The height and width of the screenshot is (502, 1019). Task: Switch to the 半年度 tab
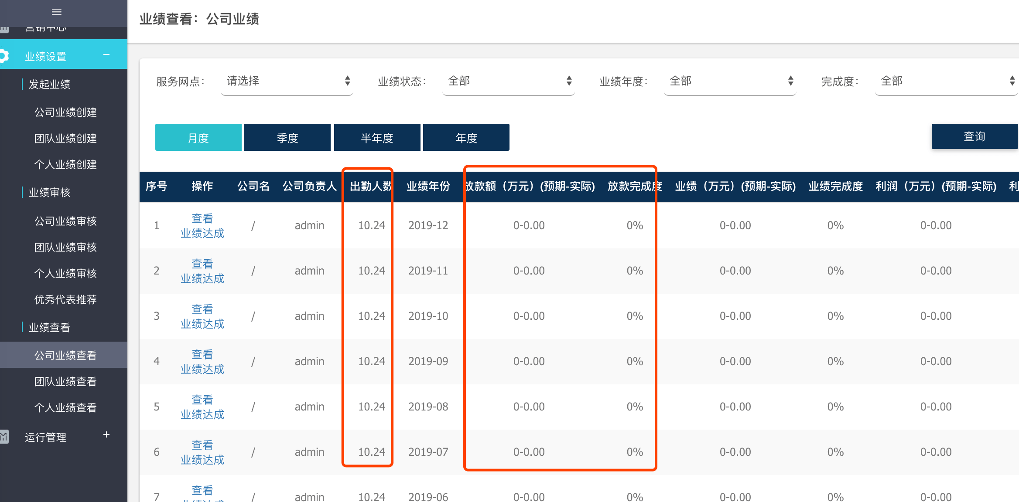(377, 137)
